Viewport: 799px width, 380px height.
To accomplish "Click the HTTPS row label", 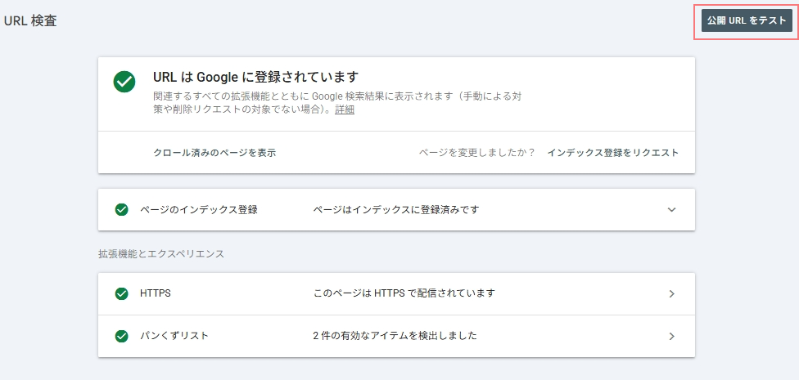I will 156,293.
